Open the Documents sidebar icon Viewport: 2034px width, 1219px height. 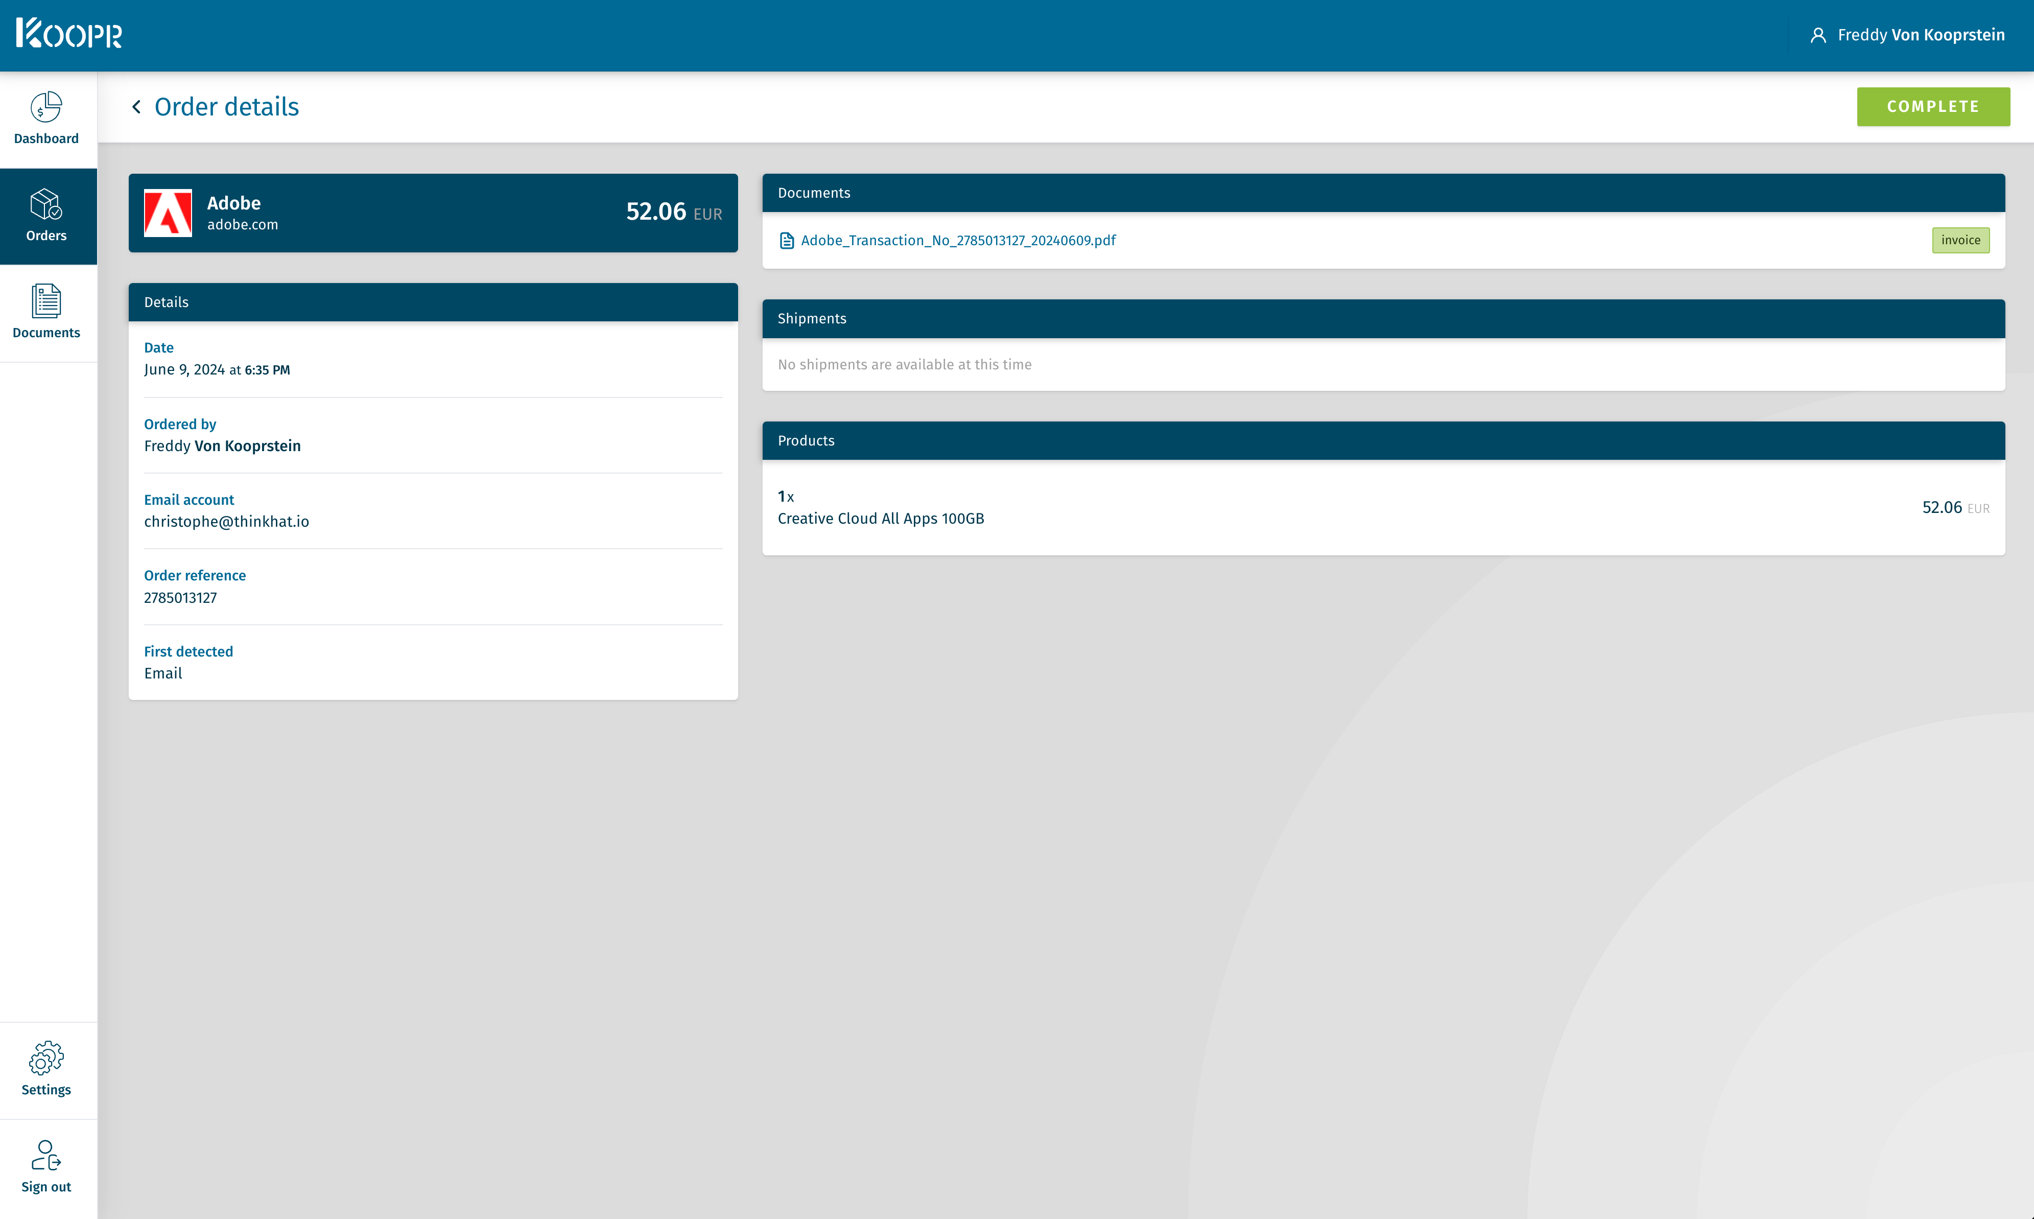click(46, 300)
